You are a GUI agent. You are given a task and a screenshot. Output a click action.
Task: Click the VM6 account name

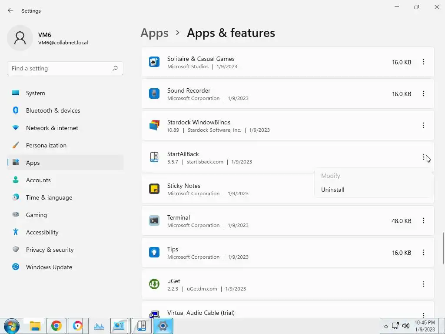point(45,35)
